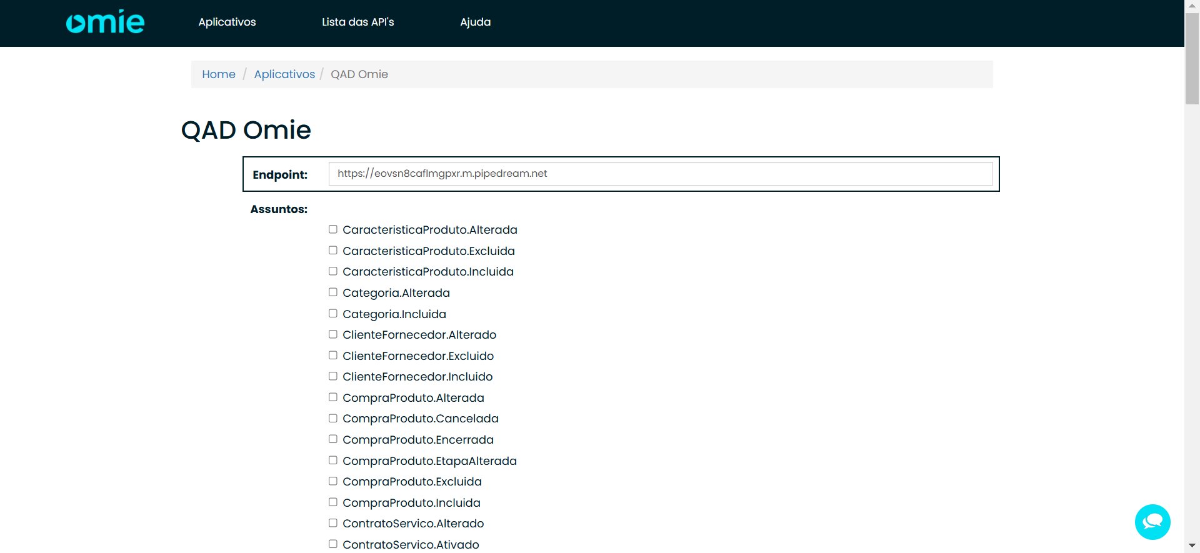Open the Aplicativos menu

(x=227, y=22)
